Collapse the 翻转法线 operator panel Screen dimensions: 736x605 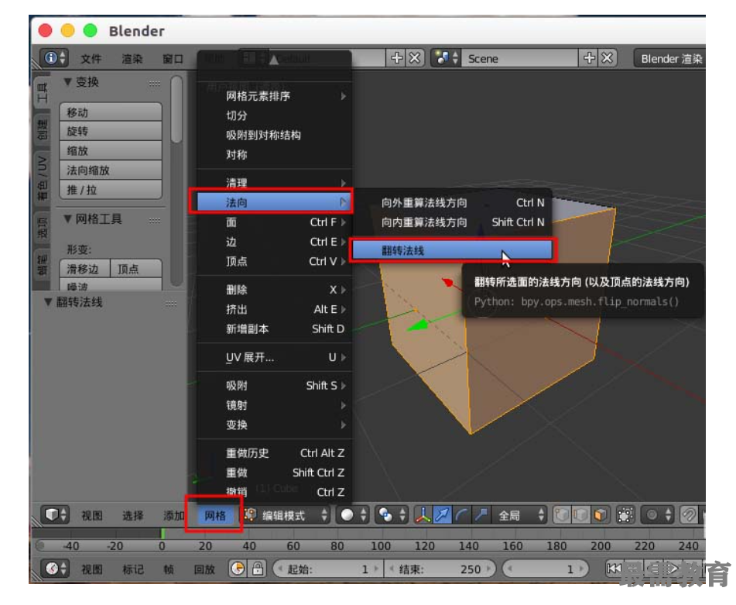(x=48, y=301)
